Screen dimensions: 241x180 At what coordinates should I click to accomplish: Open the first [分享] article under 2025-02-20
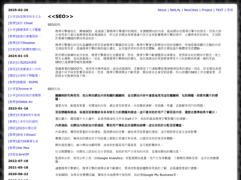point(25,16)
